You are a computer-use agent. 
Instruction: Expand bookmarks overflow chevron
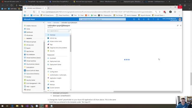(x=179, y=15)
